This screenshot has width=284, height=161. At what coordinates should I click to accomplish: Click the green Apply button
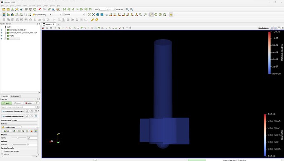pos(7,103)
